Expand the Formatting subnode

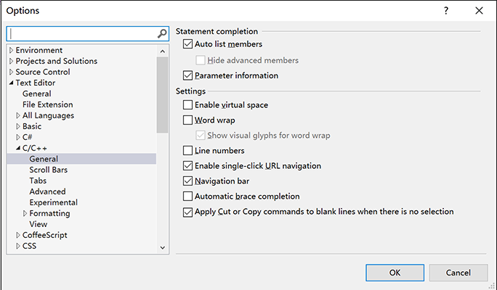[25, 213]
